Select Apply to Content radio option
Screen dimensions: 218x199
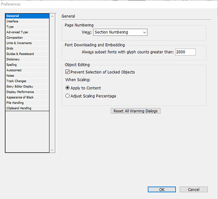68,88
